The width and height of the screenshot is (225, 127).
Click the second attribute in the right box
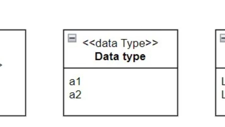(223, 95)
